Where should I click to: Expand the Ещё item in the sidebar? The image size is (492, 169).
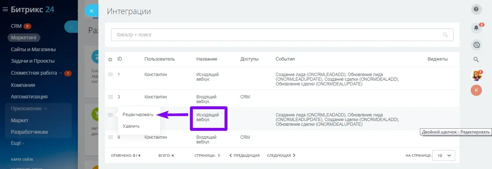[17, 143]
